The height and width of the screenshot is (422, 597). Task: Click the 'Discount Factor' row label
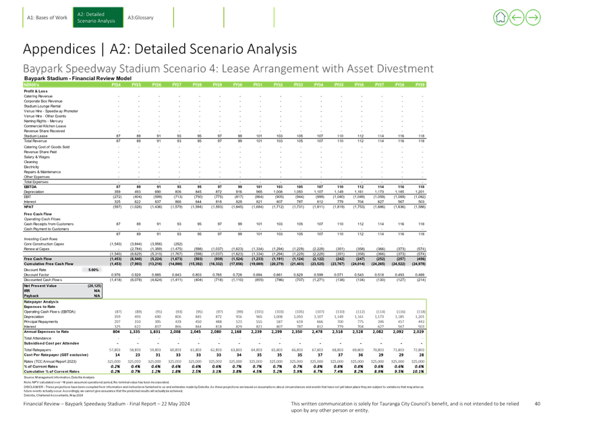[36, 275]
